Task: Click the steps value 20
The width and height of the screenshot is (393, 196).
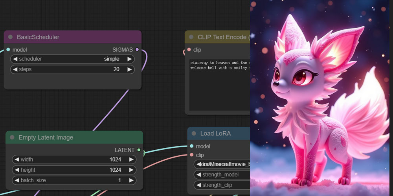Action: coord(116,69)
